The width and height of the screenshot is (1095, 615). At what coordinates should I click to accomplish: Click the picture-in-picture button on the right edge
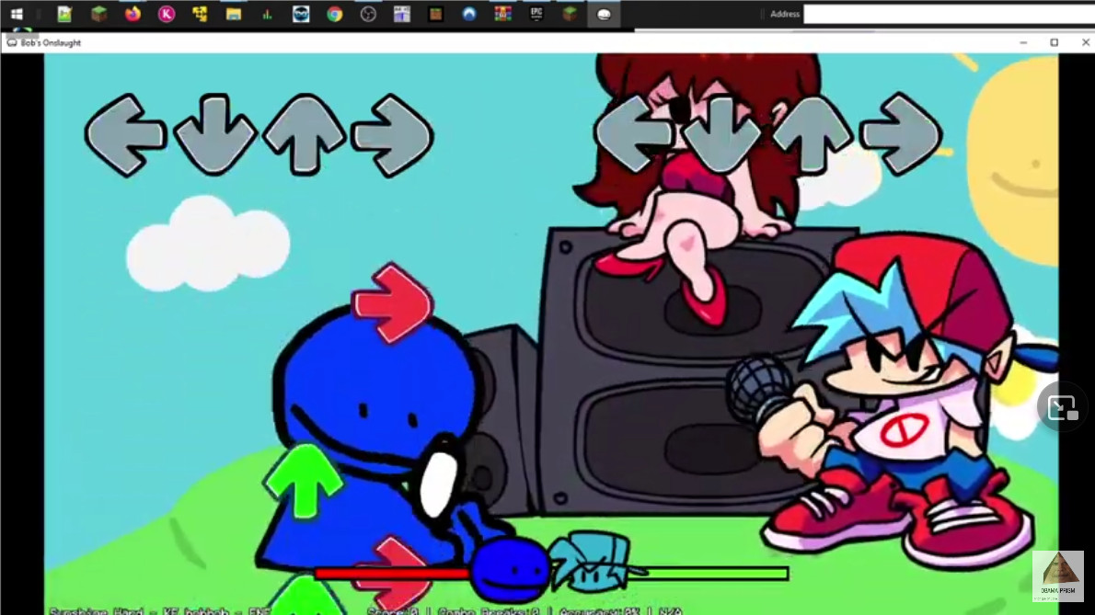coord(1063,406)
